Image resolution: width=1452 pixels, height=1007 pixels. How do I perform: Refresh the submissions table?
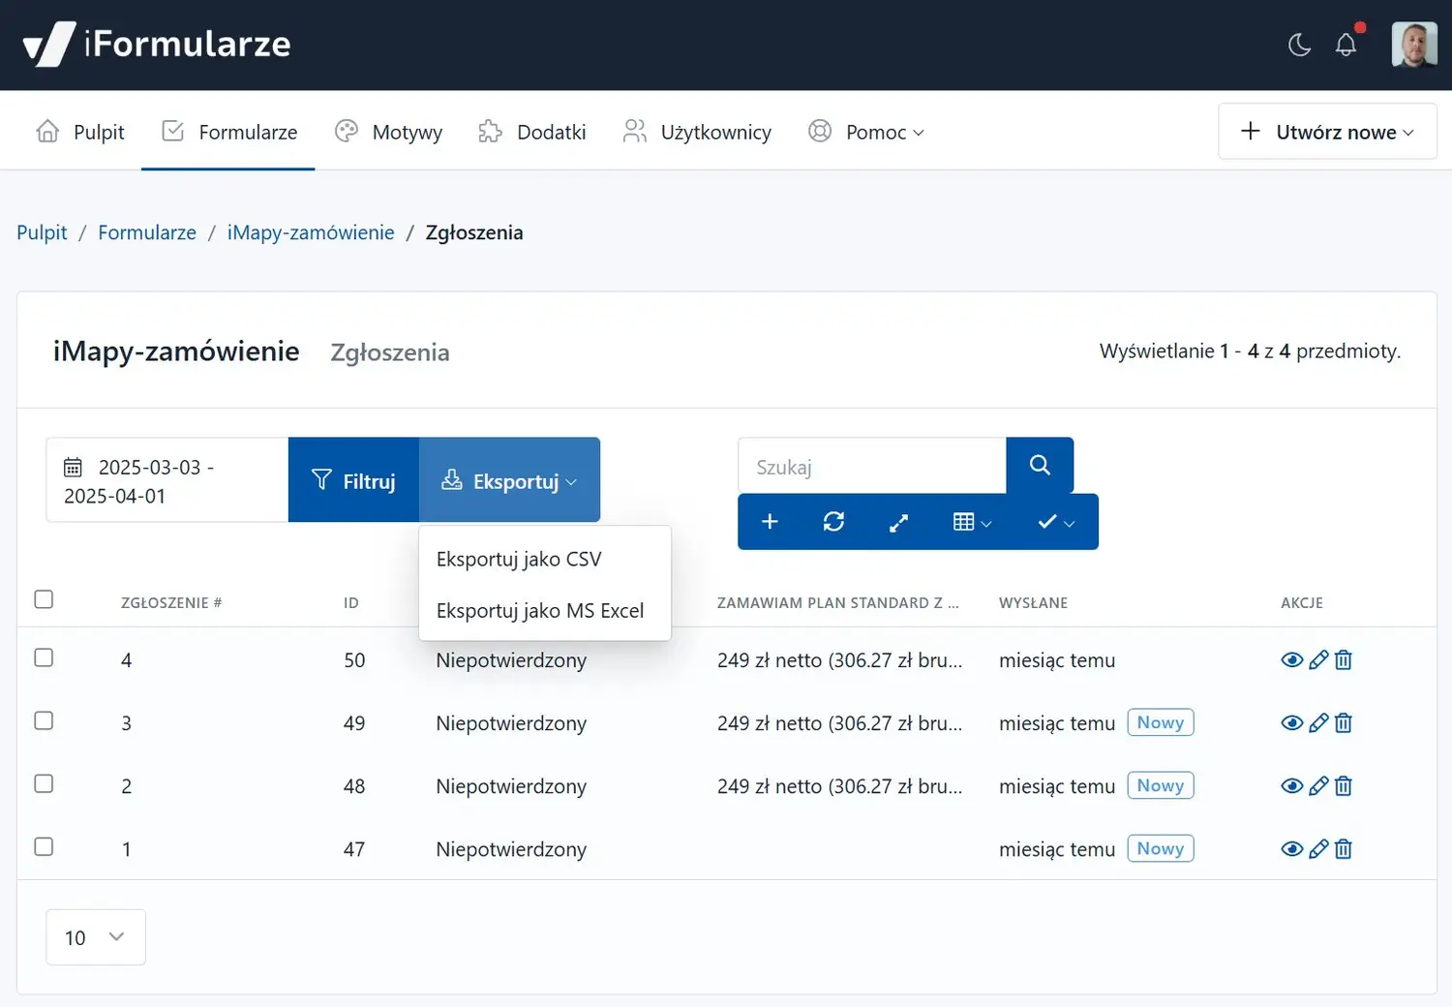click(x=833, y=522)
